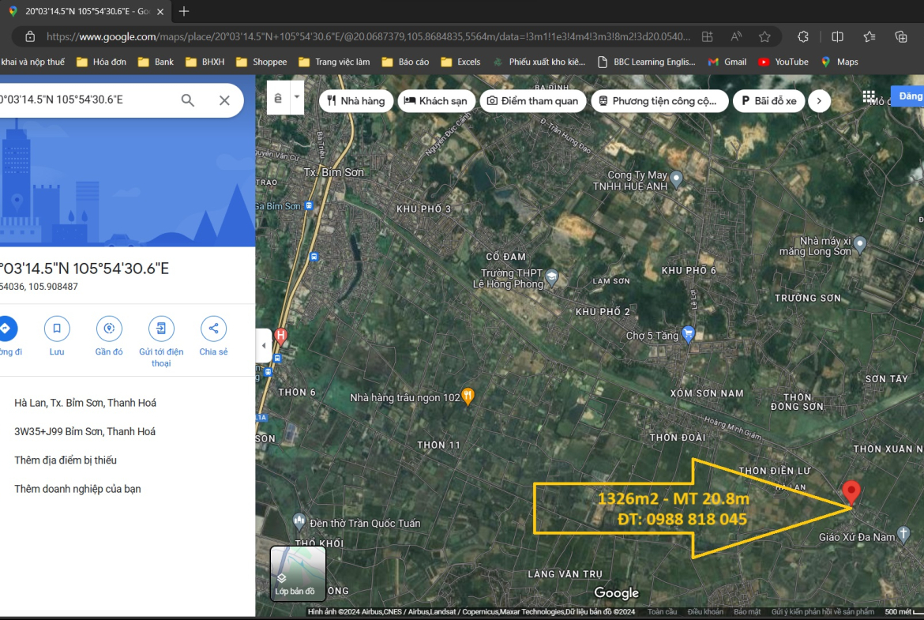Select the Khách sạn category chip
This screenshot has height=620, width=924.
click(435, 101)
